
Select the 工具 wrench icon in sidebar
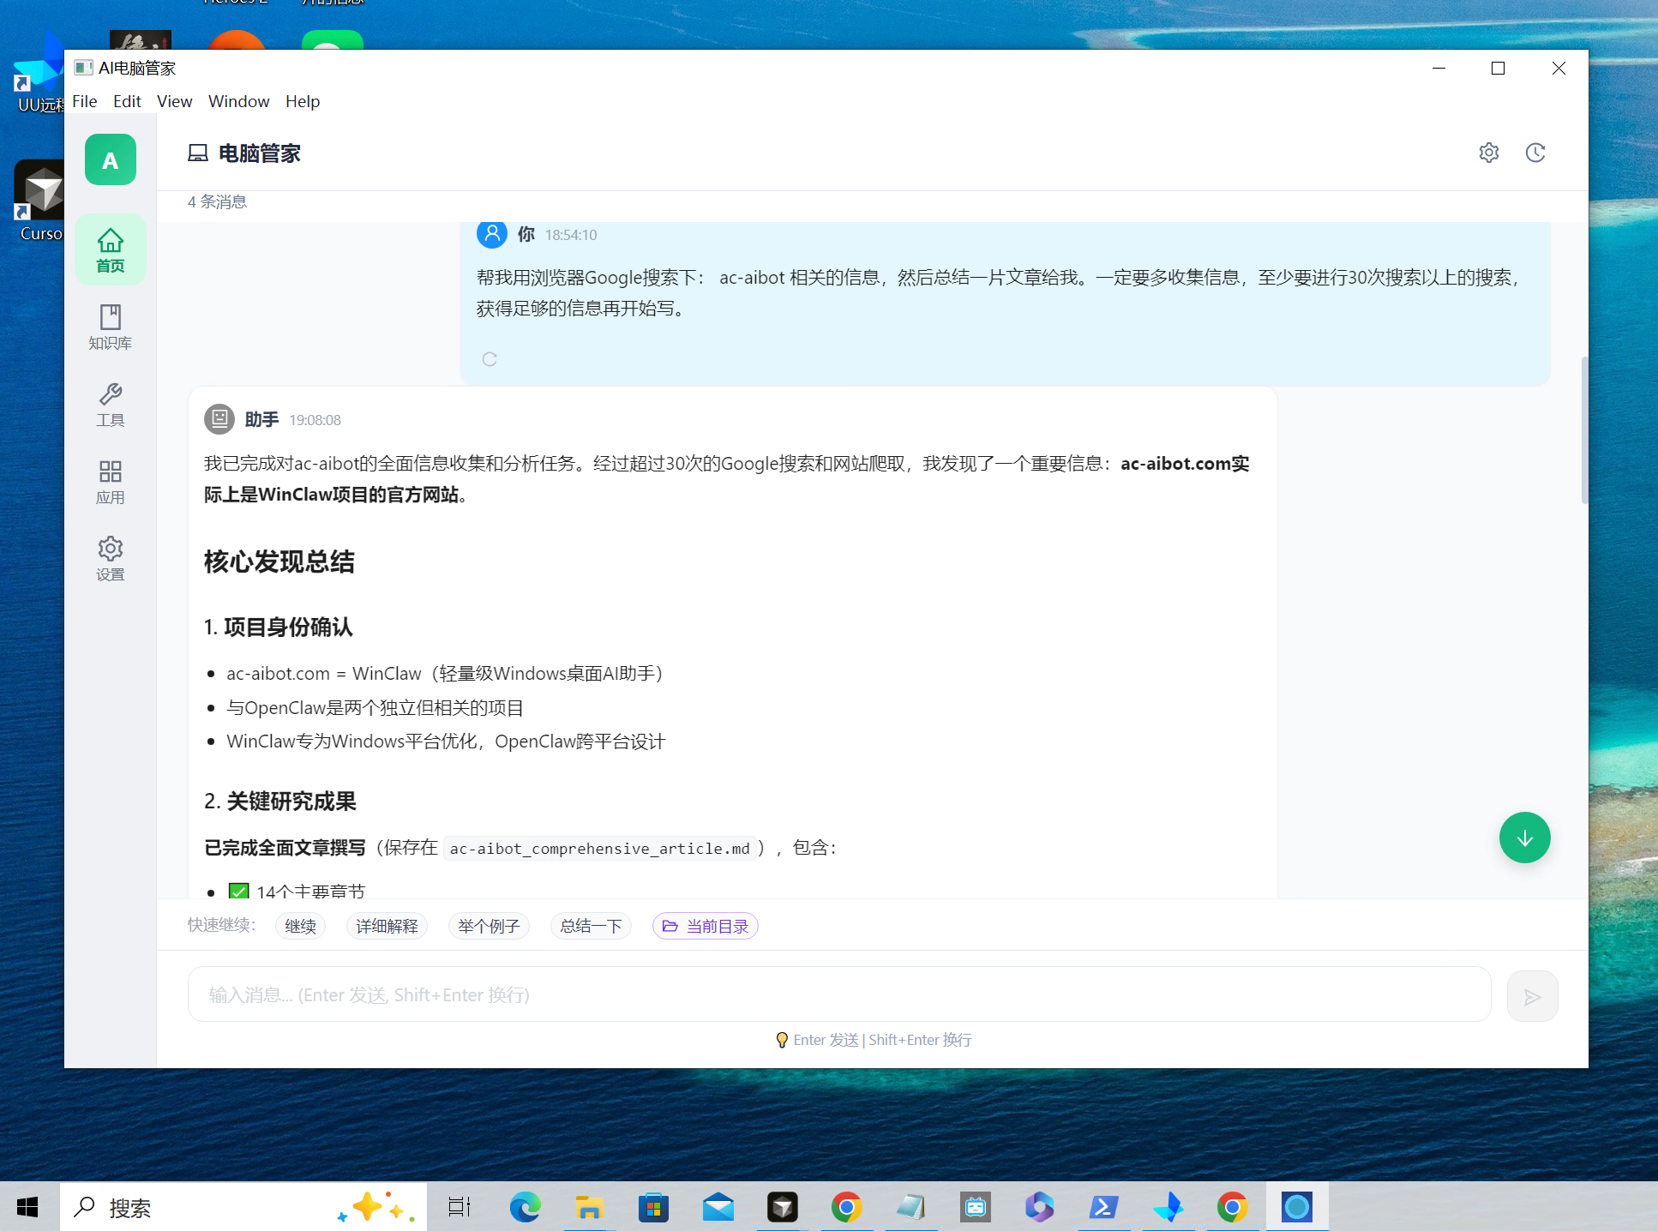point(110,404)
